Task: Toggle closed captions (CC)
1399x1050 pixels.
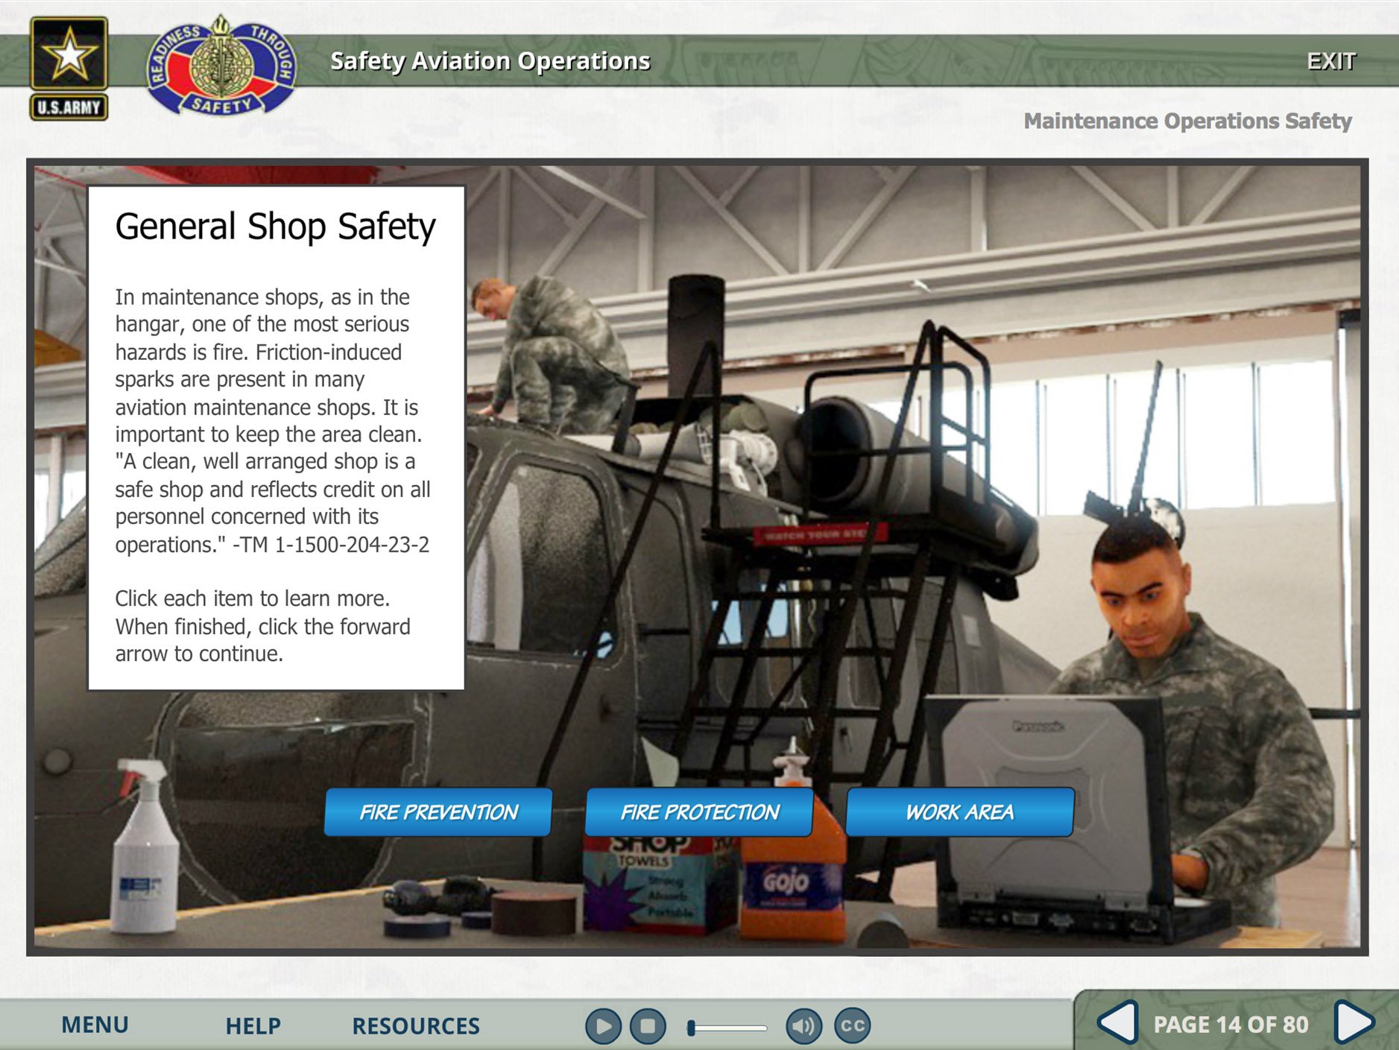Action: (852, 1025)
